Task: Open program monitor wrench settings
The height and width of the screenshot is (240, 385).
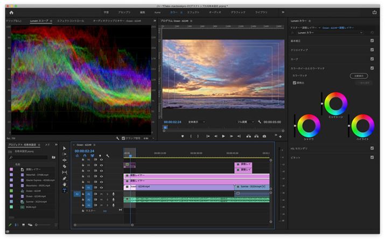Action: coord(260,122)
